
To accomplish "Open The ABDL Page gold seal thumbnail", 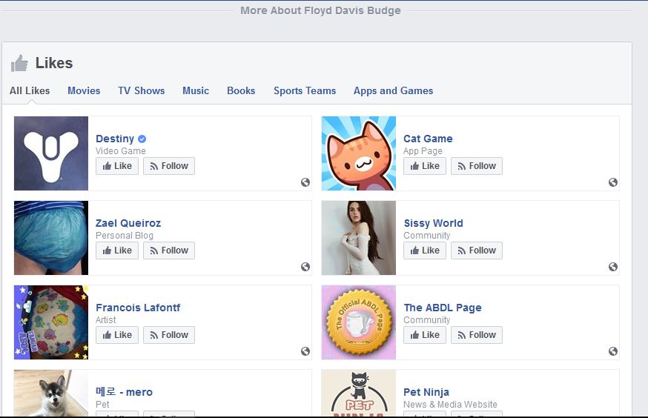I will click(x=359, y=322).
